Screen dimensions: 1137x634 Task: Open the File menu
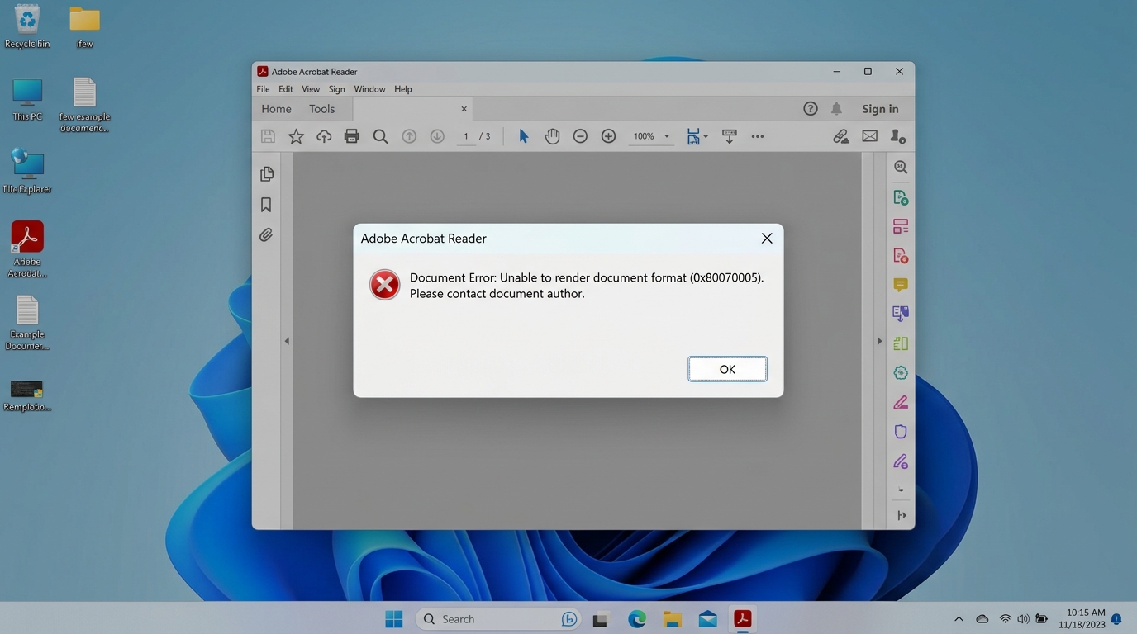coord(263,89)
